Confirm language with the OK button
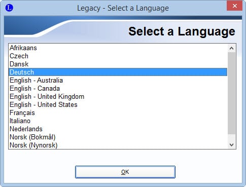 point(125,172)
